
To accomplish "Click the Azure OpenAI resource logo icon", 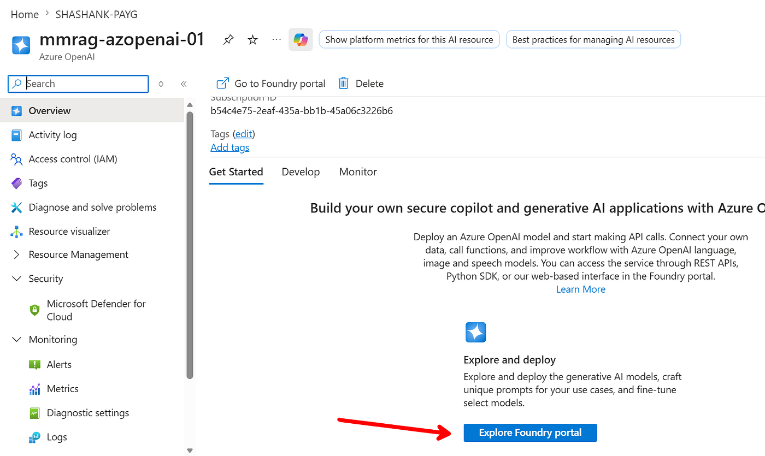I will pos(21,45).
